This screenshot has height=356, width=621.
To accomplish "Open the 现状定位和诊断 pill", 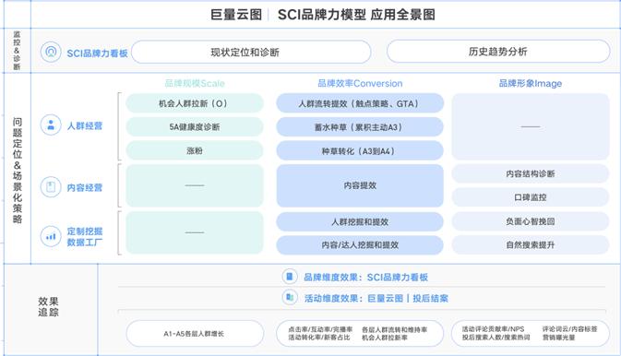I will pyautogui.click(x=251, y=52).
